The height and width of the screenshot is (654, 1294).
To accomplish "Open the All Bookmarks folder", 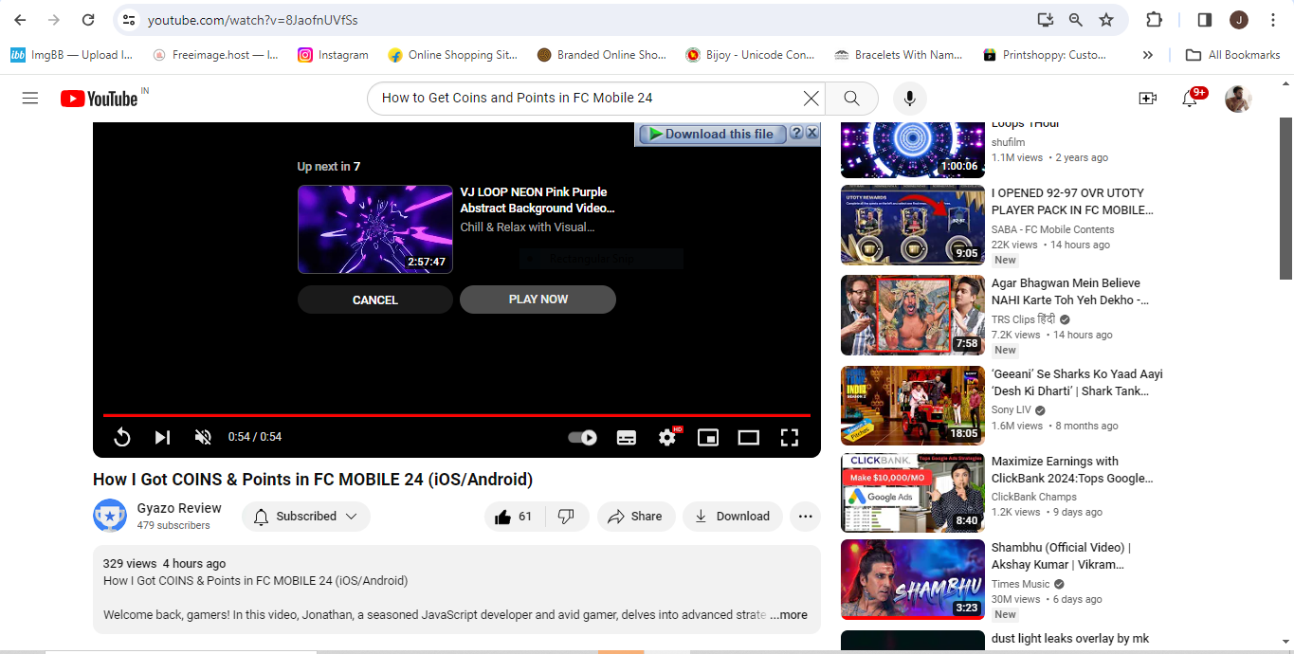I will click(1232, 55).
